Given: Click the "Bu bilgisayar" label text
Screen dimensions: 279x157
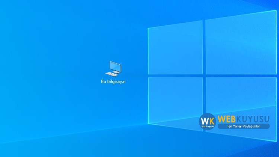Looking at the screenshot, I should click(113, 81).
